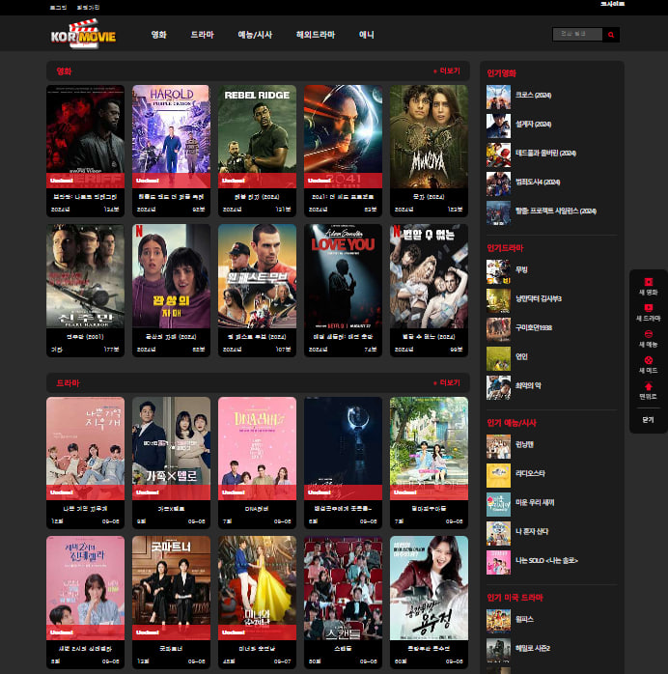Click 미운 우리 새끼 in variety list

[535, 502]
